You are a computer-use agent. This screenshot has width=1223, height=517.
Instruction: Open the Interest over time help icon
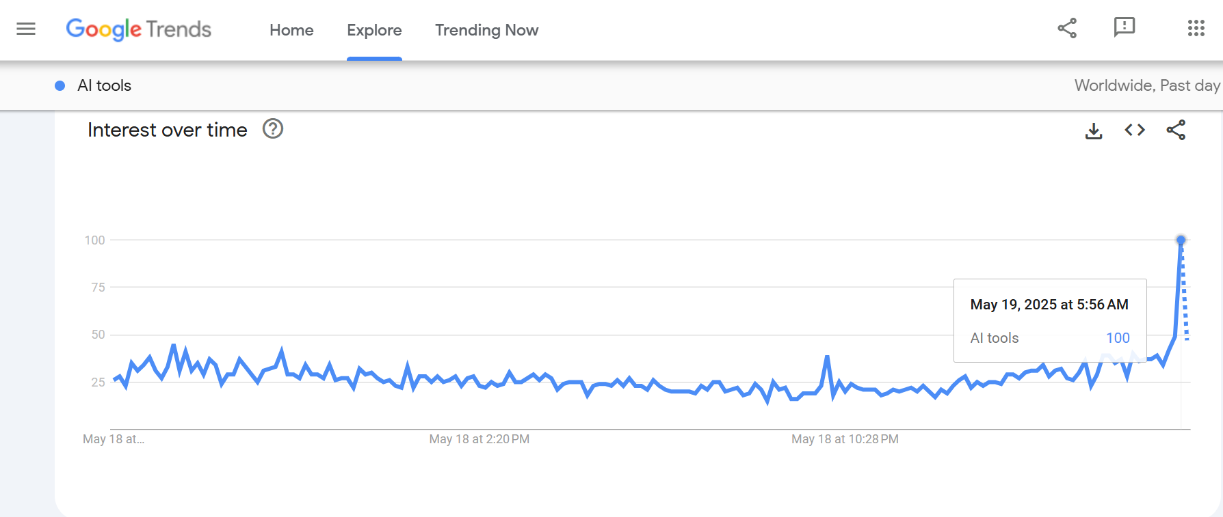click(272, 129)
